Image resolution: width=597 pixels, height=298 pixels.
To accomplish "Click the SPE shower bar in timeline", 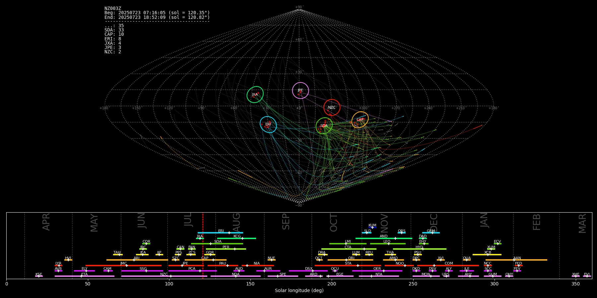I will (x=283, y=276).
